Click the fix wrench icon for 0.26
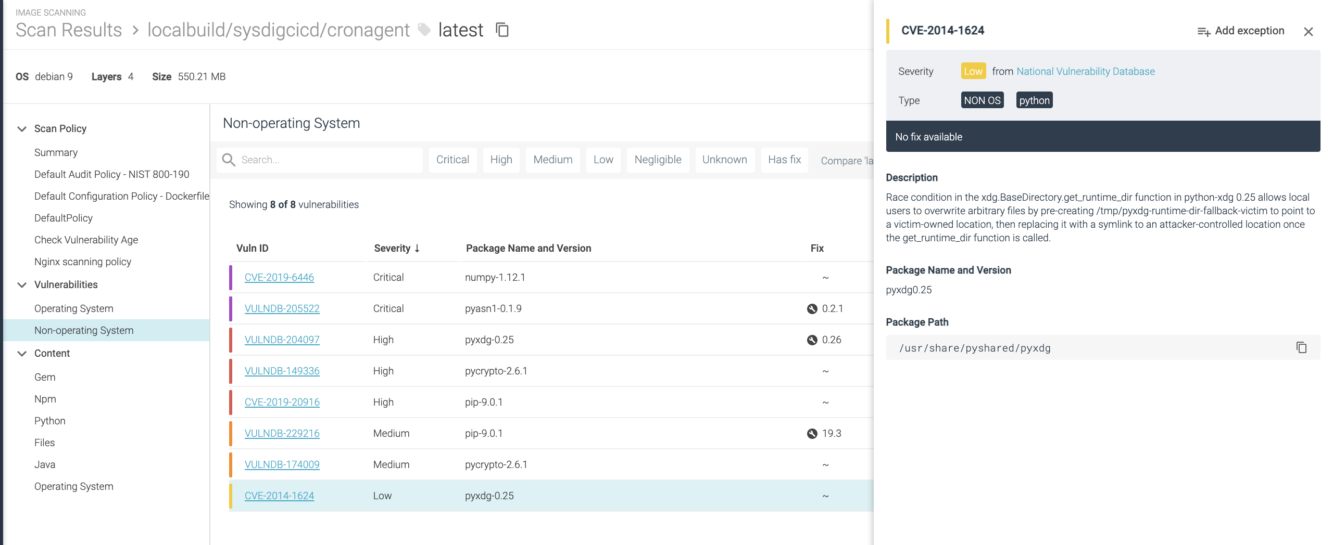Viewport: 1333px width, 545px height. (x=812, y=340)
